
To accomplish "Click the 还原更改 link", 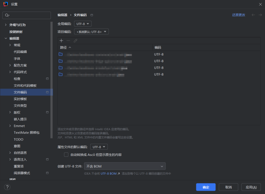I will tap(239, 15).
